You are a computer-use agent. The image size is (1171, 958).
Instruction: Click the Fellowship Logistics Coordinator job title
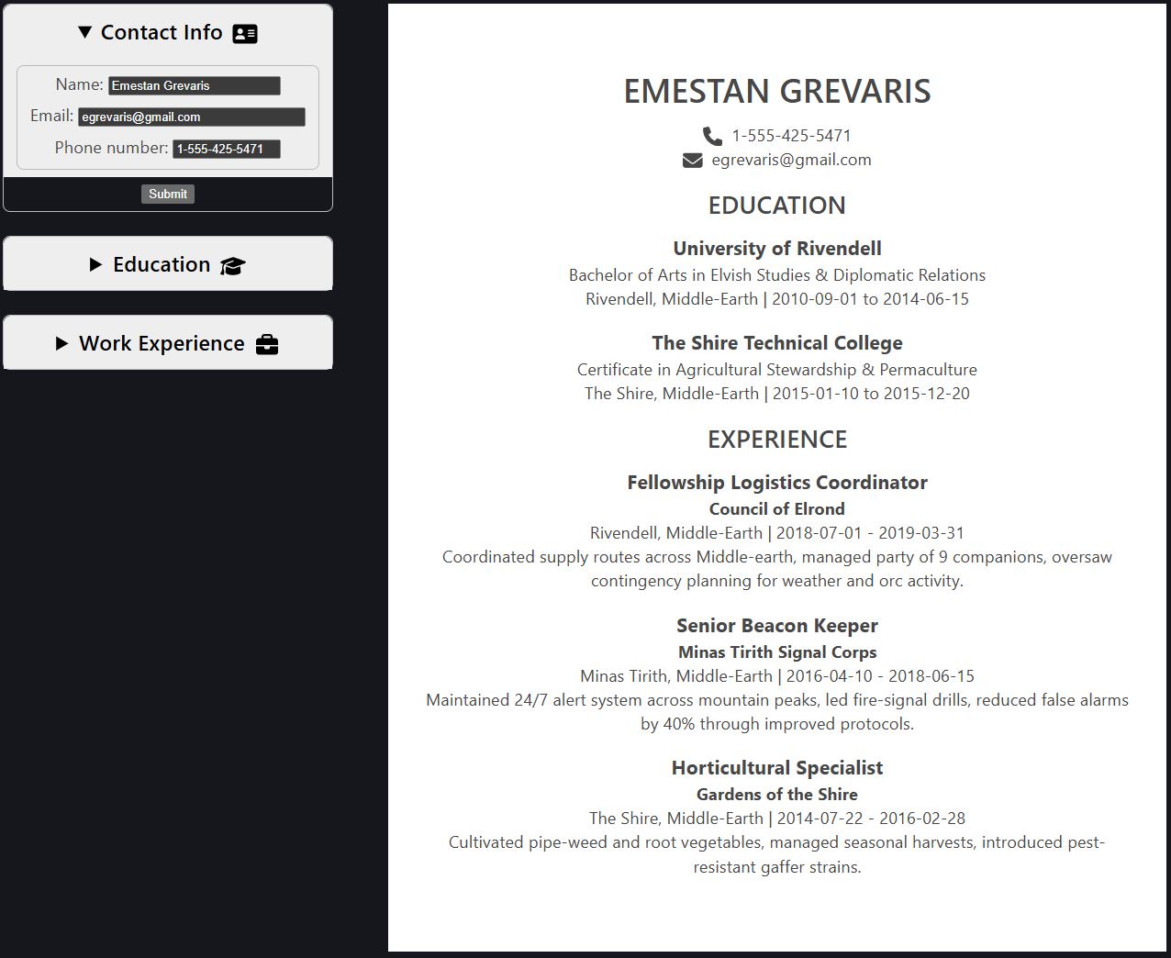pyautogui.click(x=776, y=483)
